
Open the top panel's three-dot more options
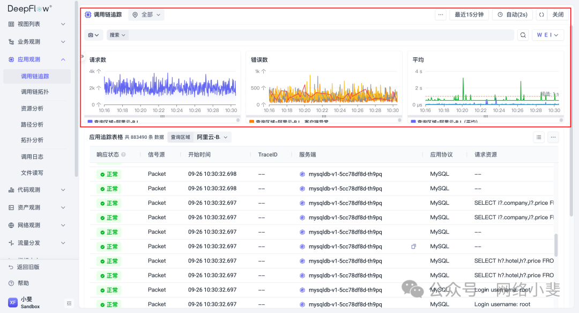tap(441, 15)
